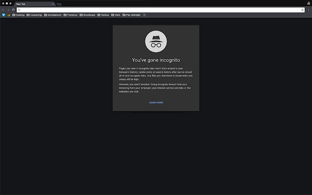The image size is (312, 195).
Task: Close the New Tab tab
Action: [53, 4]
